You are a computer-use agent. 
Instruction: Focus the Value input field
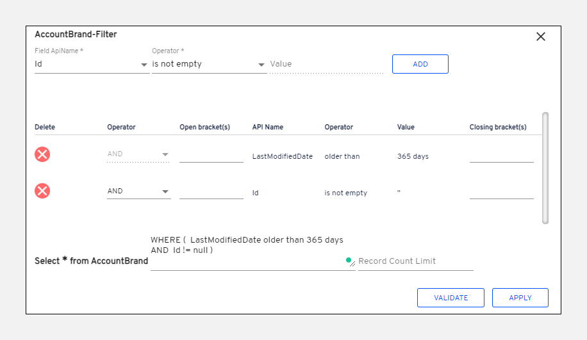(x=326, y=64)
